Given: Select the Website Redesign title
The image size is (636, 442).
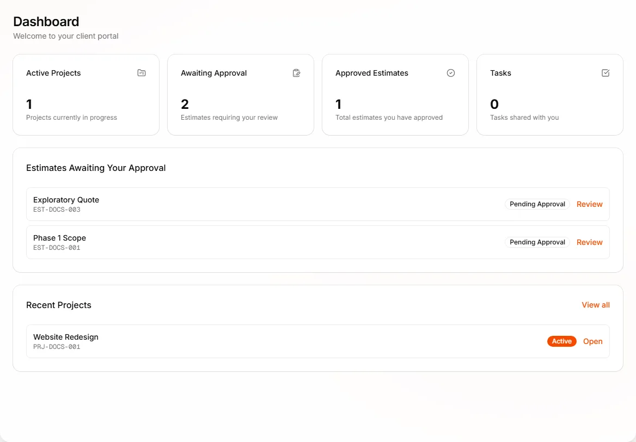Looking at the screenshot, I should (66, 337).
